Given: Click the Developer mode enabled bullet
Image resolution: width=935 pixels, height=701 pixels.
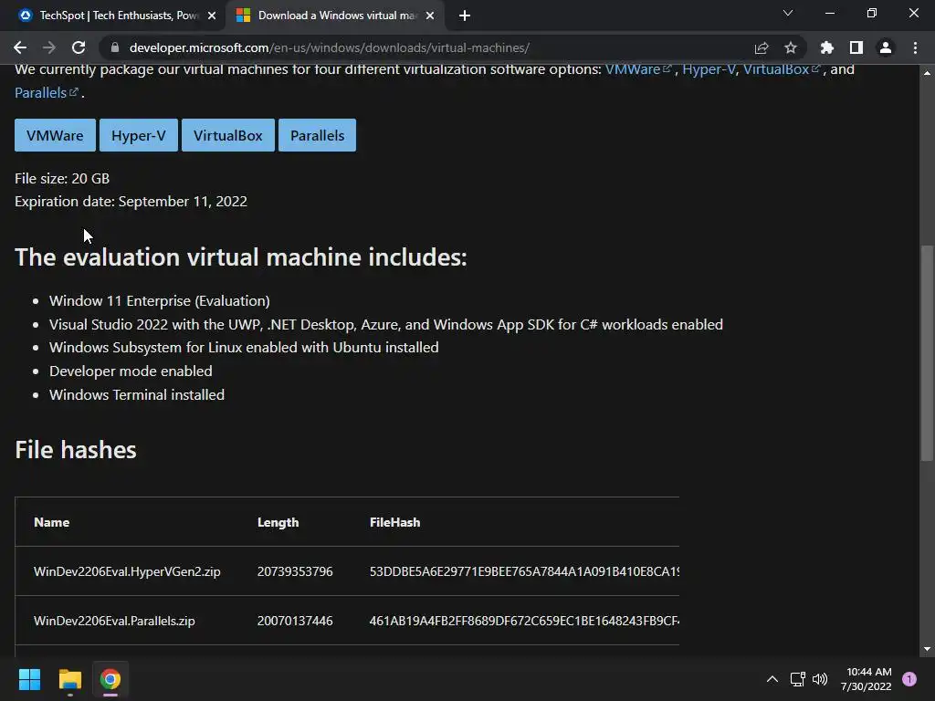Looking at the screenshot, I should pos(131,371).
